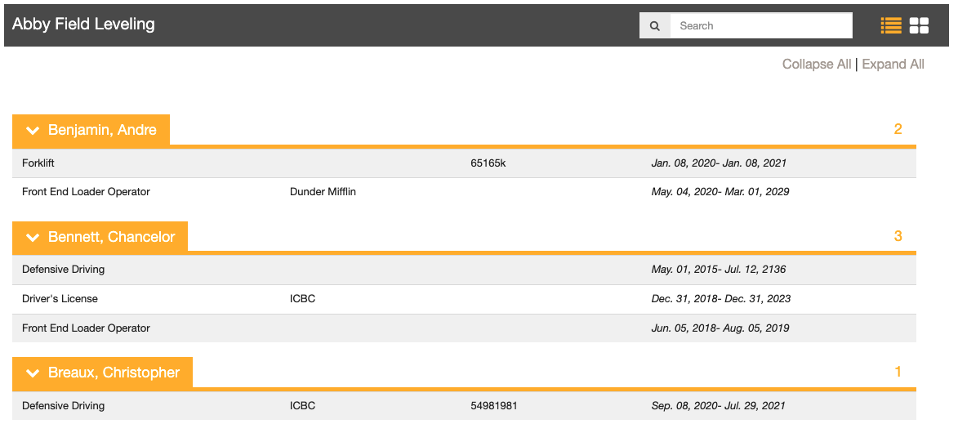958x424 pixels.
Task: Click date range May. 01, 2015- Jul. 12, 2136
Action: click(x=719, y=270)
